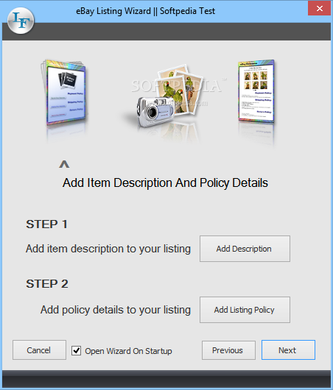333x390 pixels.
Task: Select the camera and photos icon
Action: click(x=169, y=96)
